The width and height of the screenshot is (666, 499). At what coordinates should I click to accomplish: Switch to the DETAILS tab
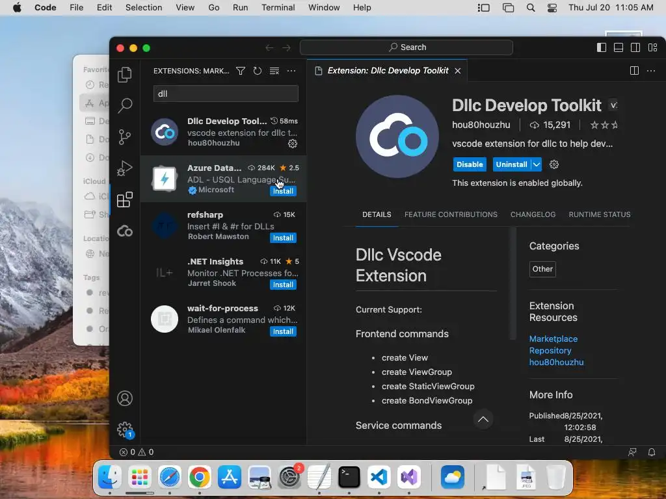point(377,214)
